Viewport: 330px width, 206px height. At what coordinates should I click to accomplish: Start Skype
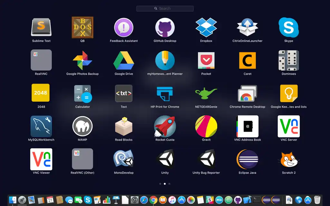pyautogui.click(x=288, y=28)
